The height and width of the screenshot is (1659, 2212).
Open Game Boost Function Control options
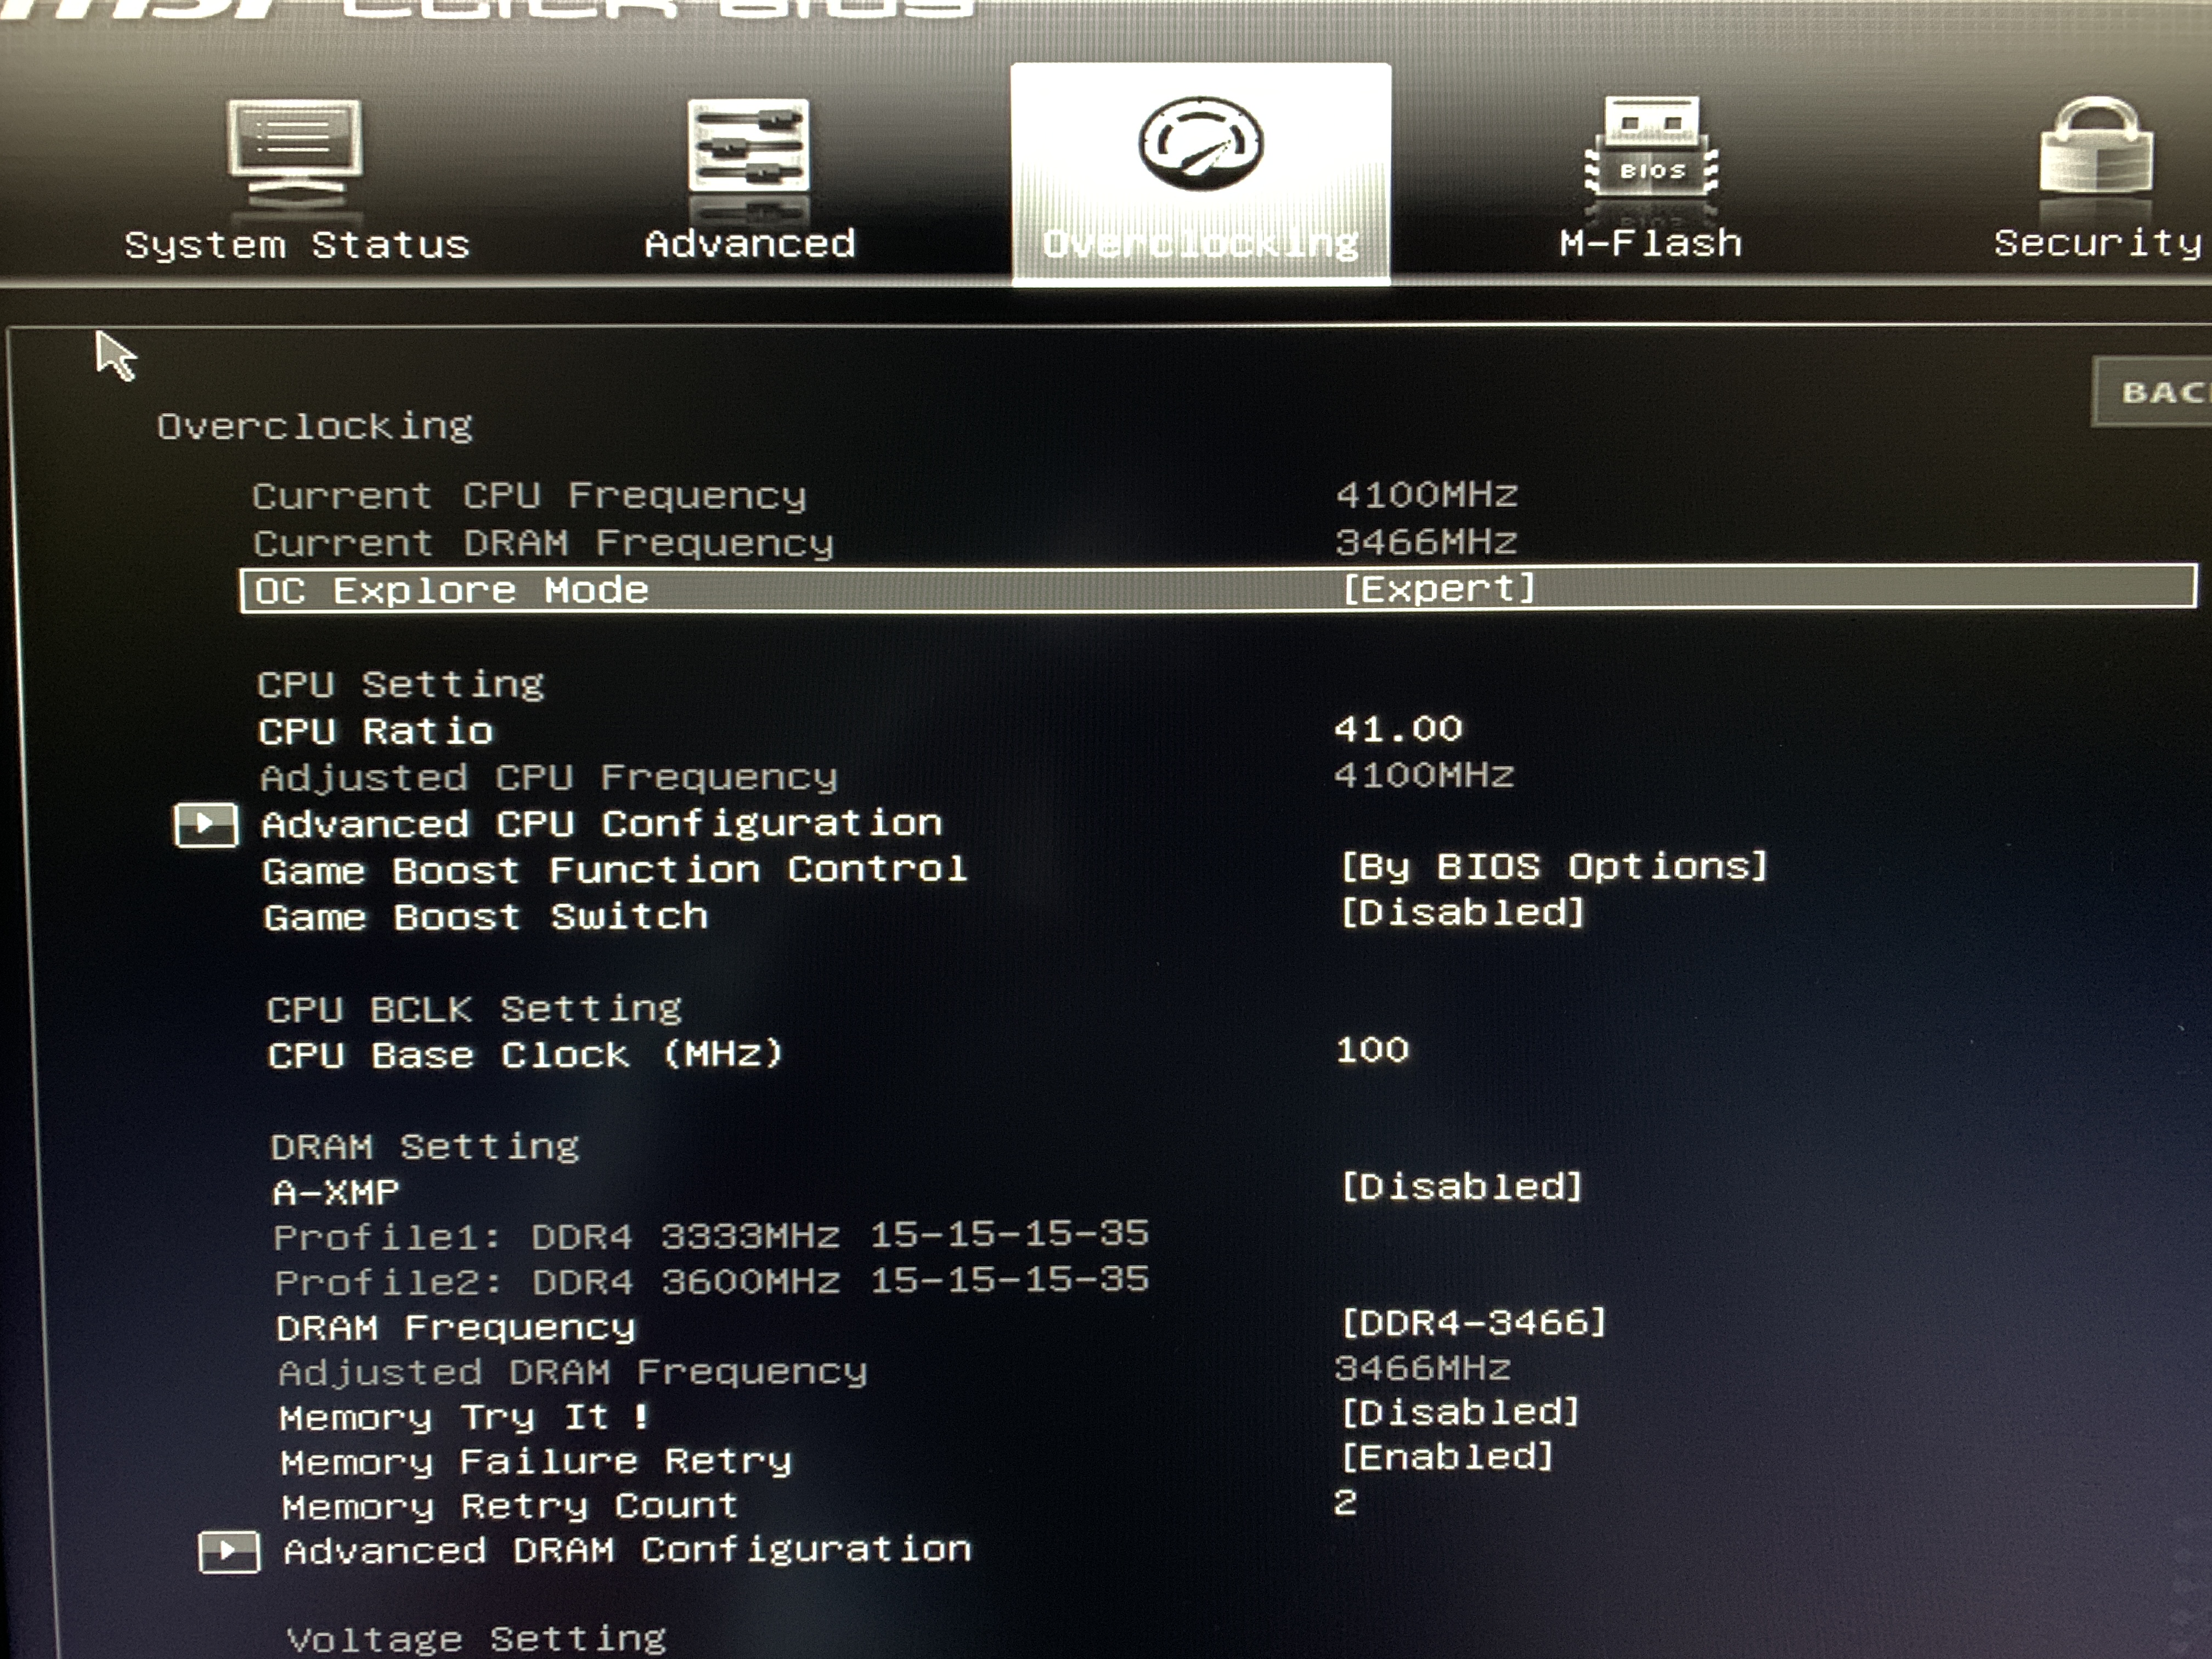click(1553, 866)
